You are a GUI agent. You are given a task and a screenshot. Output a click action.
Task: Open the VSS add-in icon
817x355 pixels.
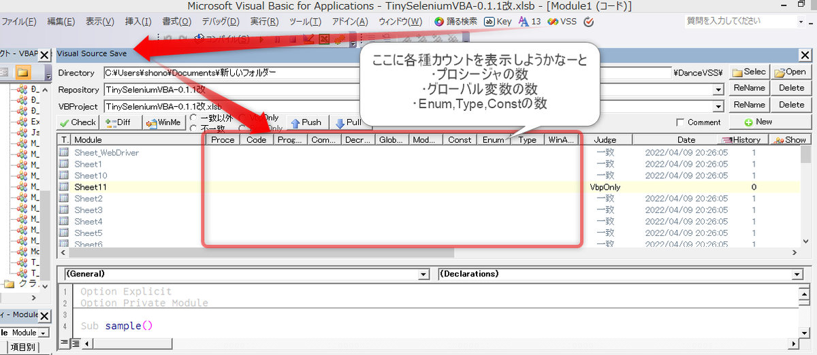coord(562,21)
